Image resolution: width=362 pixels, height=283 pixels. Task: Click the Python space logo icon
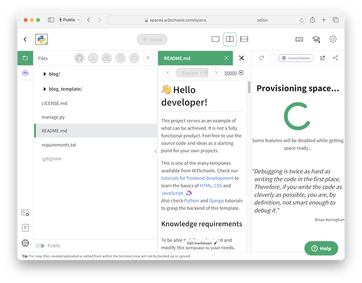[x=41, y=39]
